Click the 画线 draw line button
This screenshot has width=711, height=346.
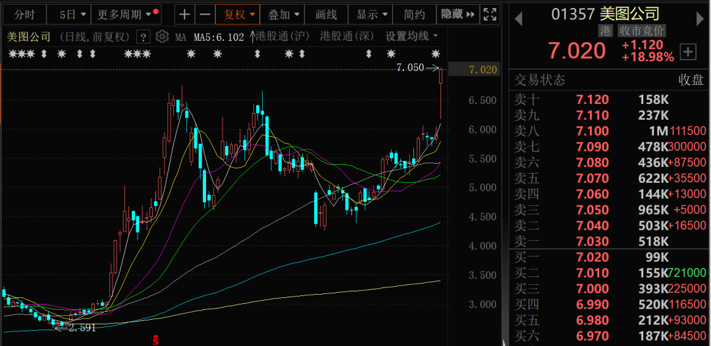click(x=326, y=14)
